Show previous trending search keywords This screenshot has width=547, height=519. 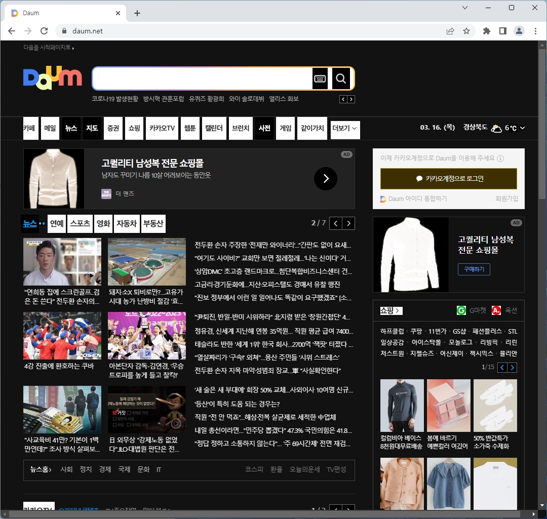click(x=343, y=99)
